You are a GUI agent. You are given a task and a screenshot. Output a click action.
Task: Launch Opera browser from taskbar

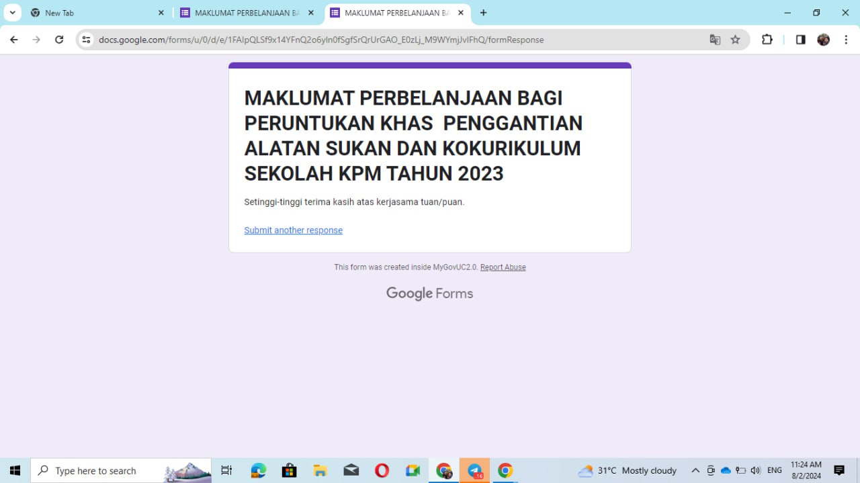point(382,470)
